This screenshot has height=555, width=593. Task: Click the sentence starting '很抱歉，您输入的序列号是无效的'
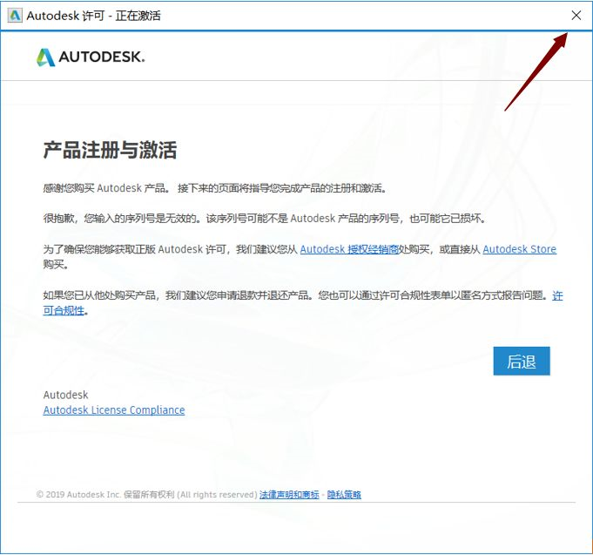(265, 219)
